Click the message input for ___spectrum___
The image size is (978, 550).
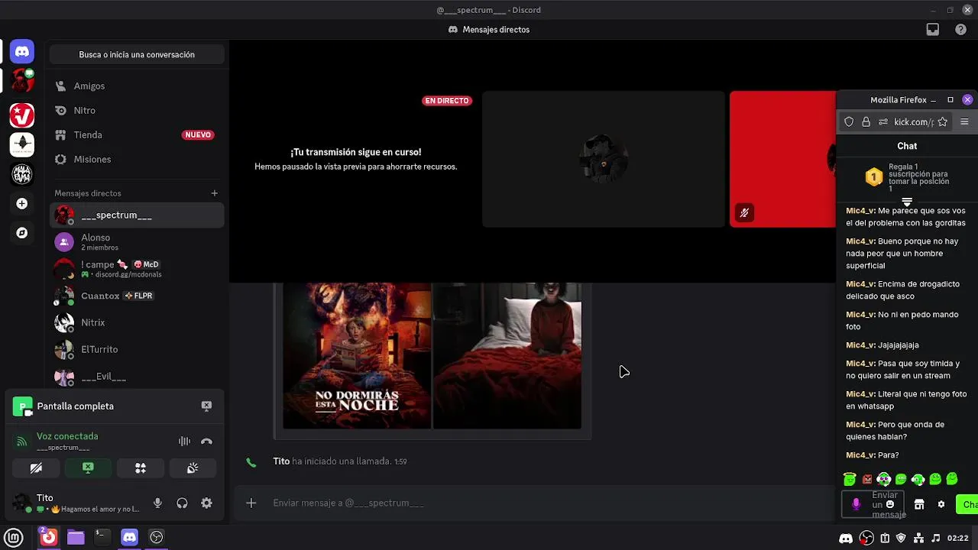[x=535, y=503]
